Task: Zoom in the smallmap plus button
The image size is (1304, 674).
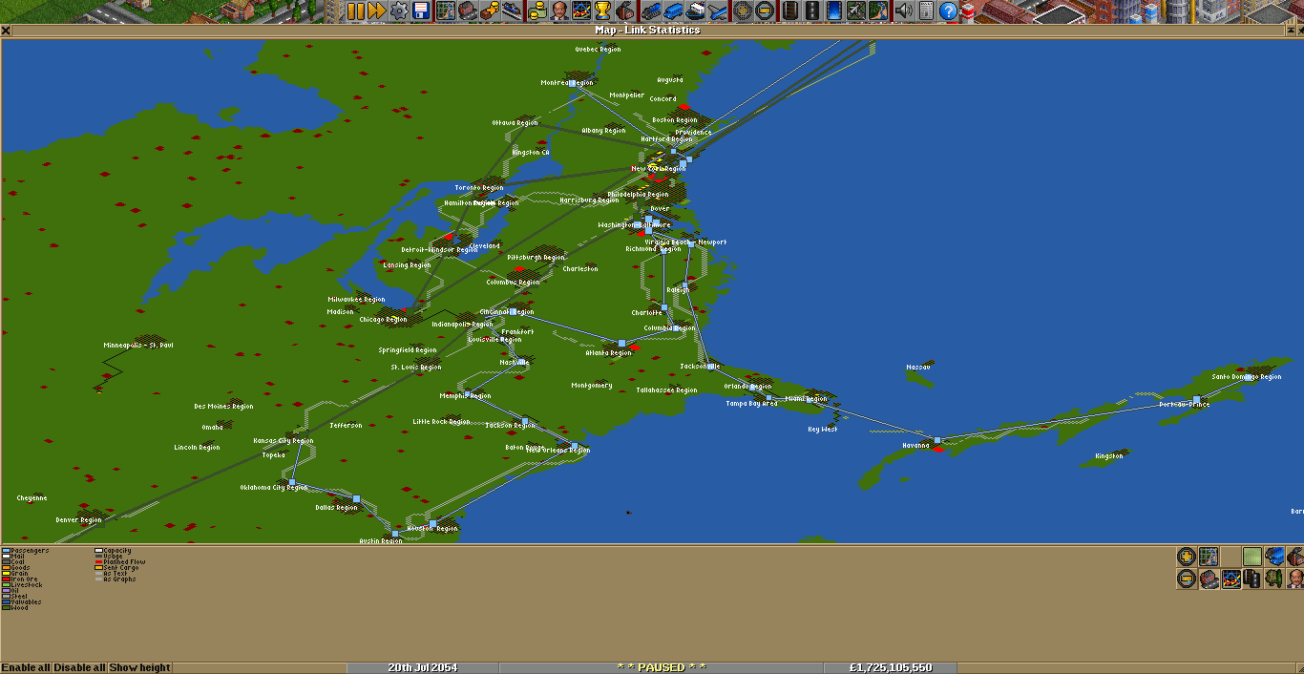Action: tap(1187, 557)
